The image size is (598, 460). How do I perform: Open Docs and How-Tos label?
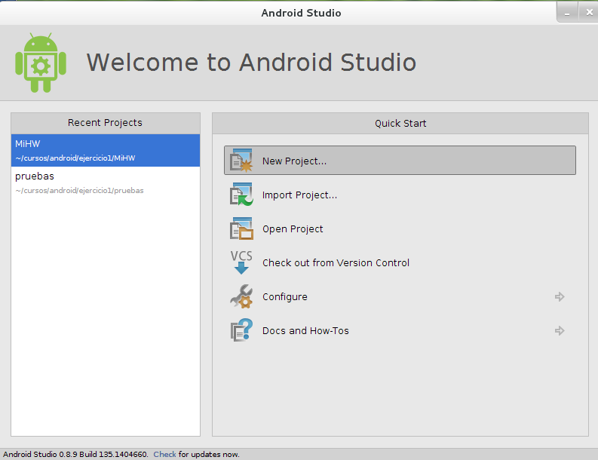[x=305, y=331]
